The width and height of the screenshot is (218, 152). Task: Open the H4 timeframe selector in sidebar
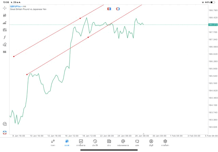[x=5, y=52]
